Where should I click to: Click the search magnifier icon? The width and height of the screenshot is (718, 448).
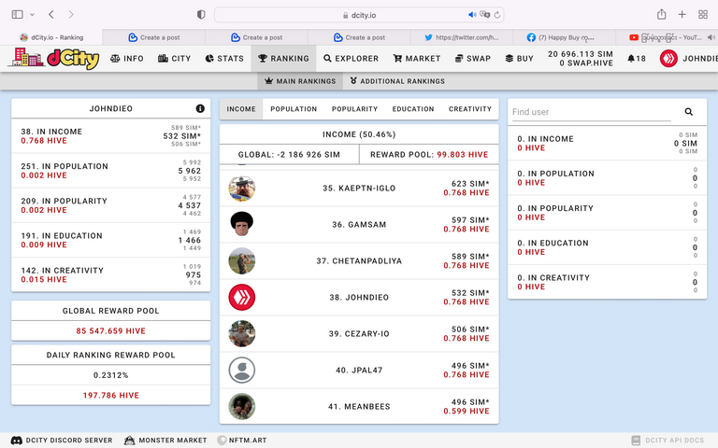tap(689, 112)
